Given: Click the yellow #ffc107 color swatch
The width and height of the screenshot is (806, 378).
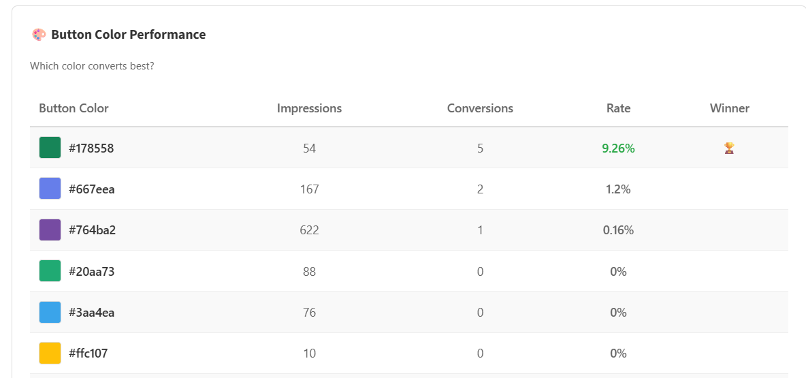Looking at the screenshot, I should (50, 353).
